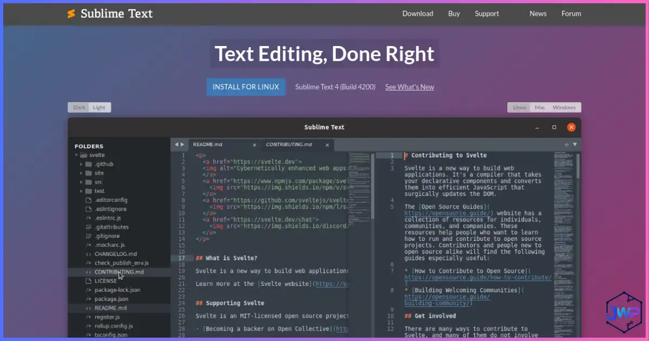Image resolution: width=649 pixels, height=341 pixels.
Task: Open the opensource.guide link in editor
Action: click(448, 213)
